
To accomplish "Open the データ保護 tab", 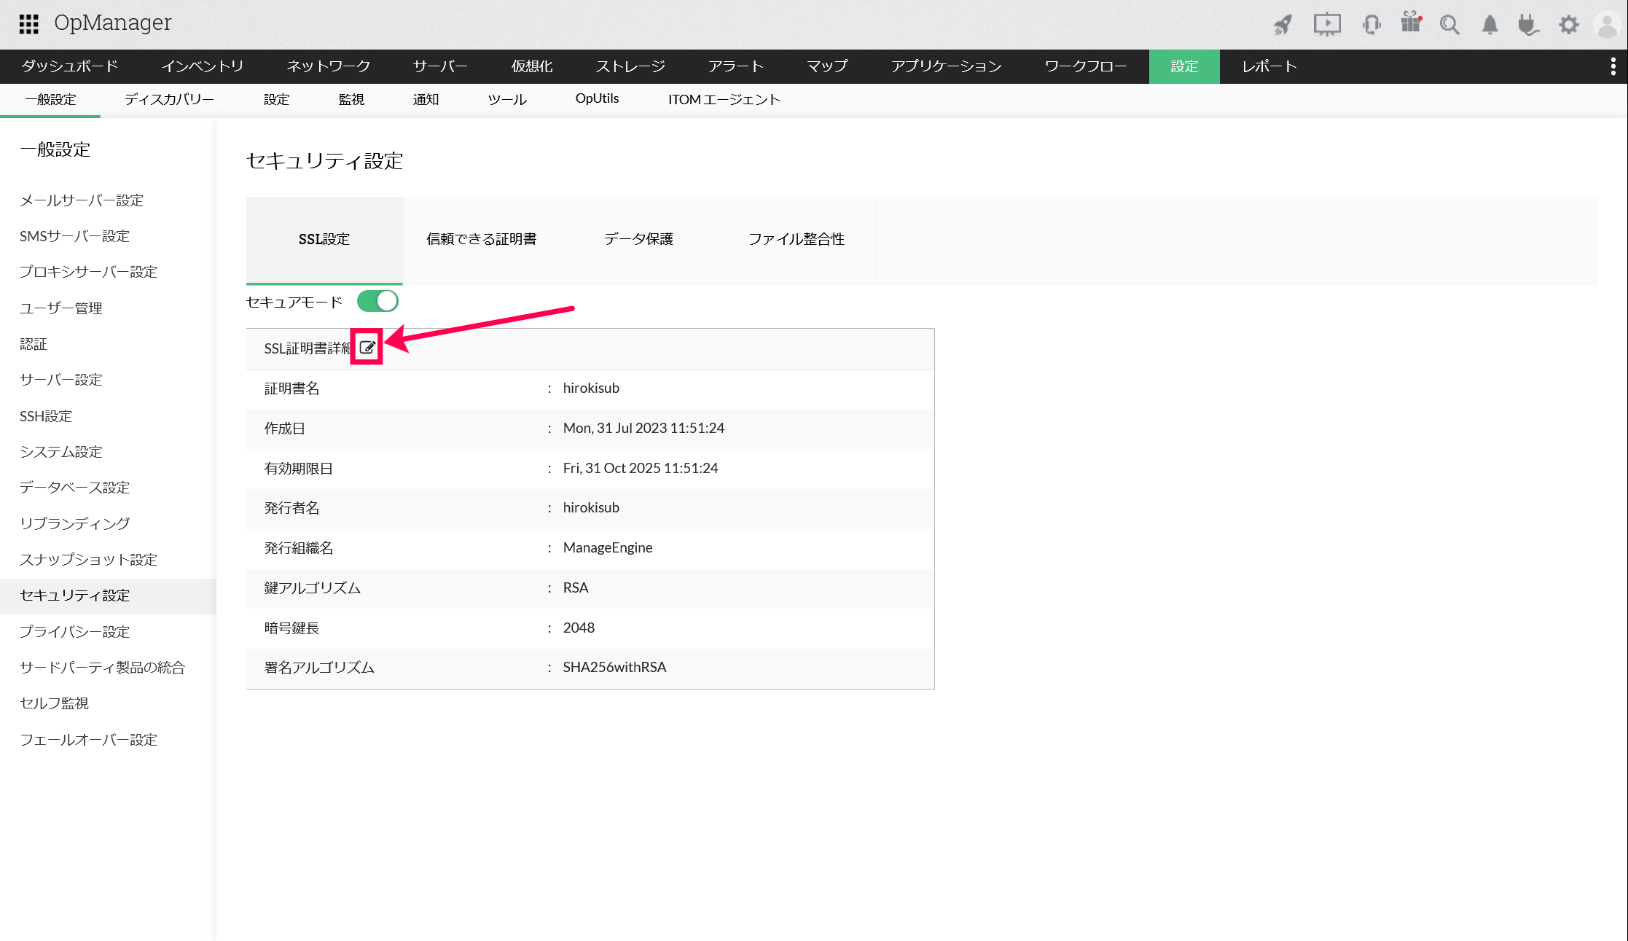I will coord(638,239).
